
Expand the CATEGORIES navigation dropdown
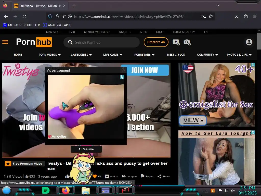[x=81, y=55]
